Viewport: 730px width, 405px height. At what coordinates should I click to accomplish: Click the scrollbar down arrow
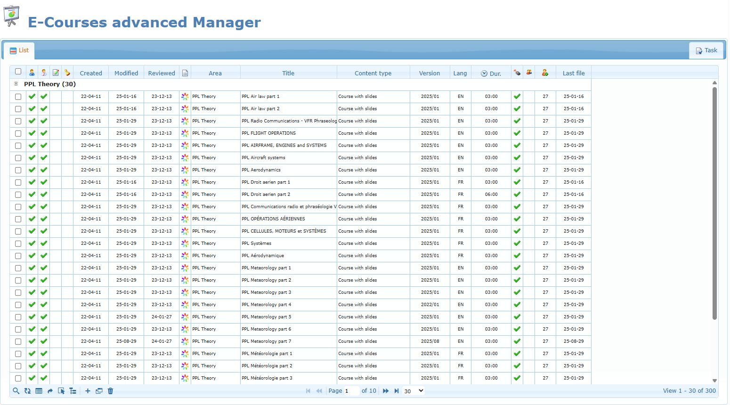(714, 381)
